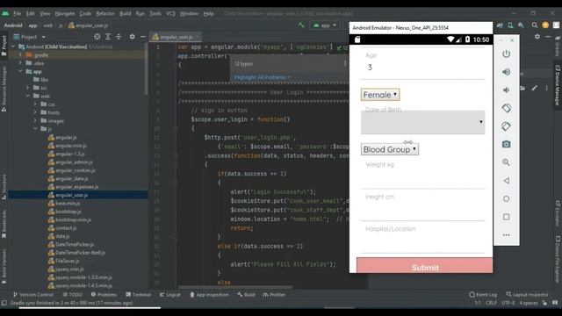This screenshot has height=316, width=562.
Task: Open the Blood Group dropdown
Action: pyautogui.click(x=390, y=149)
